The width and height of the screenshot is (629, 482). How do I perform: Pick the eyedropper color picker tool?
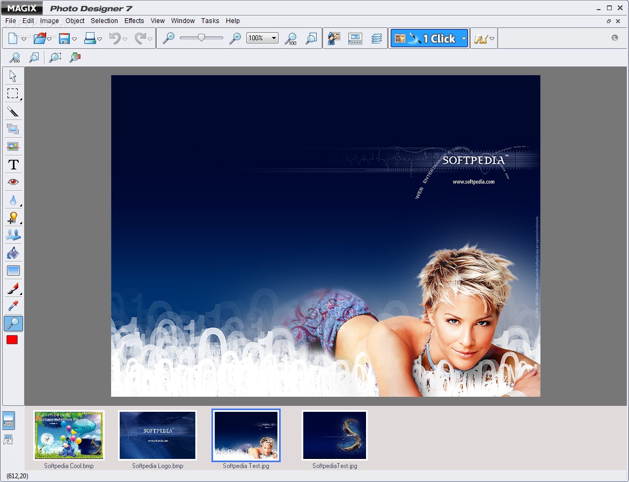click(x=13, y=306)
